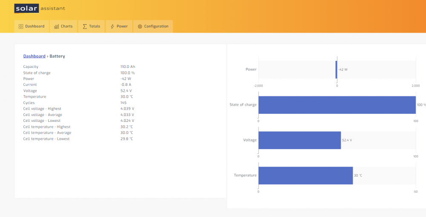
Task: Select the 4.024 V value
Action: (127, 121)
